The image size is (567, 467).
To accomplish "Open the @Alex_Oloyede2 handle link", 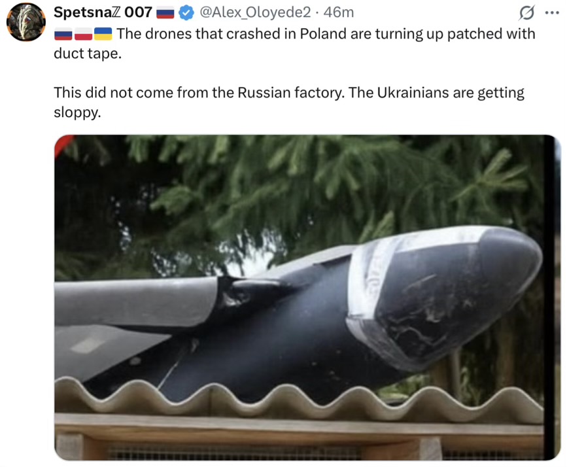I will pyautogui.click(x=255, y=12).
